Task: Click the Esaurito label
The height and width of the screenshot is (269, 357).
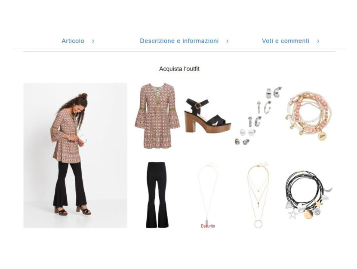Action: point(208,226)
